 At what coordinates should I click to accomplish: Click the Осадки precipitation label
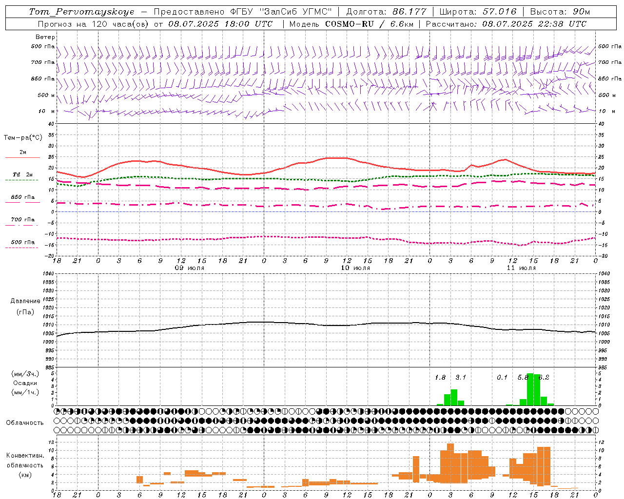25,383
